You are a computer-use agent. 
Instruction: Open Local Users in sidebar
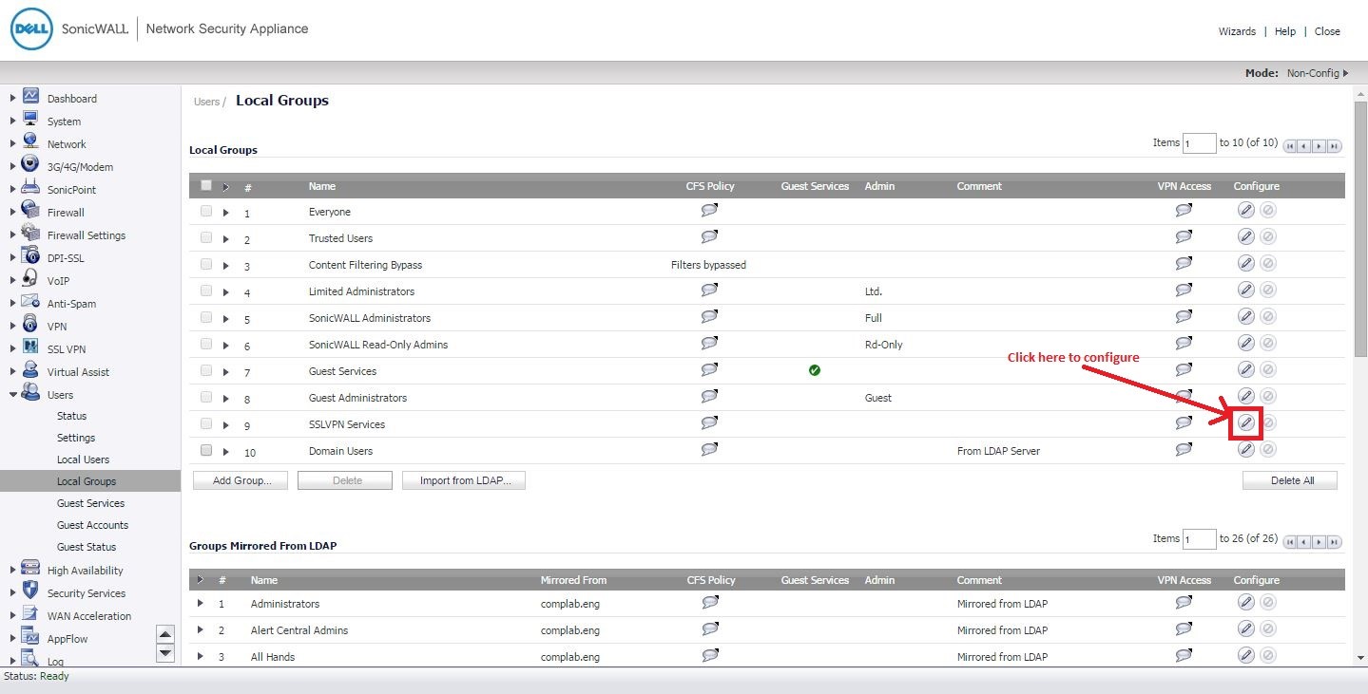click(83, 460)
